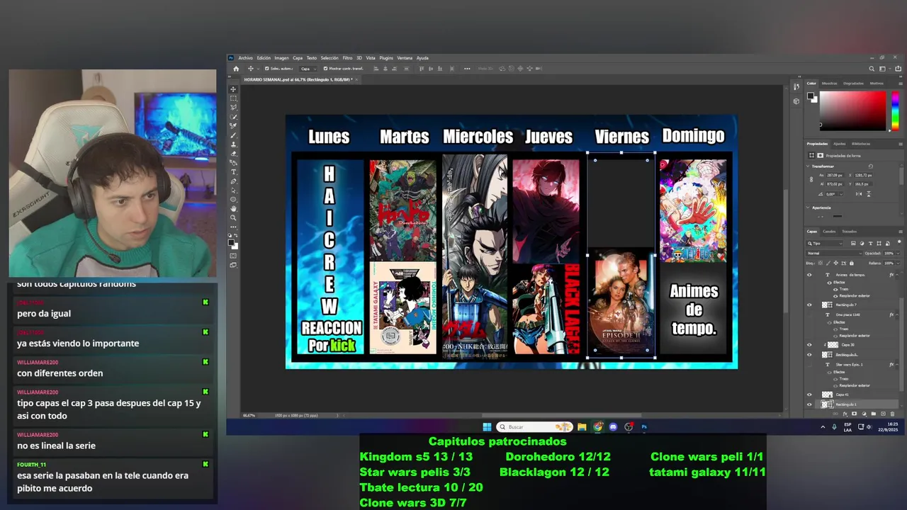Toggle the Mostrar contr. transf. checkbox

(325, 69)
